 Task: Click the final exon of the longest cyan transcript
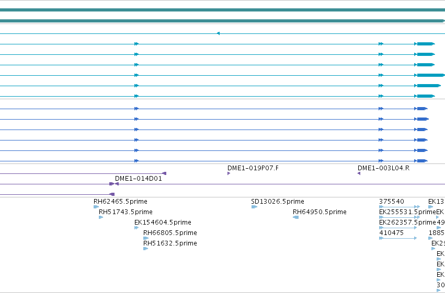(x=431, y=75)
